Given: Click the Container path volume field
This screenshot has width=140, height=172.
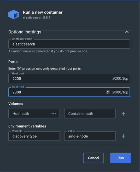Looking at the screenshot, I should pyautogui.click(x=90, y=114).
